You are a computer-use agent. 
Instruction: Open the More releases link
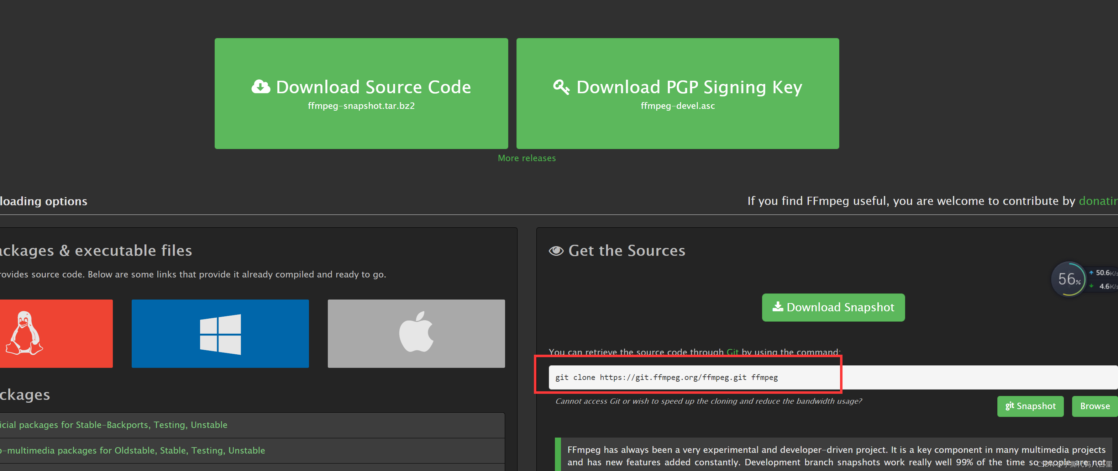(x=526, y=158)
